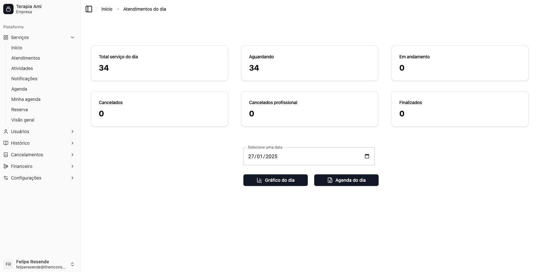This screenshot has height=272, width=537.
Task: Click the Agenda do dia button
Action: pos(346,180)
